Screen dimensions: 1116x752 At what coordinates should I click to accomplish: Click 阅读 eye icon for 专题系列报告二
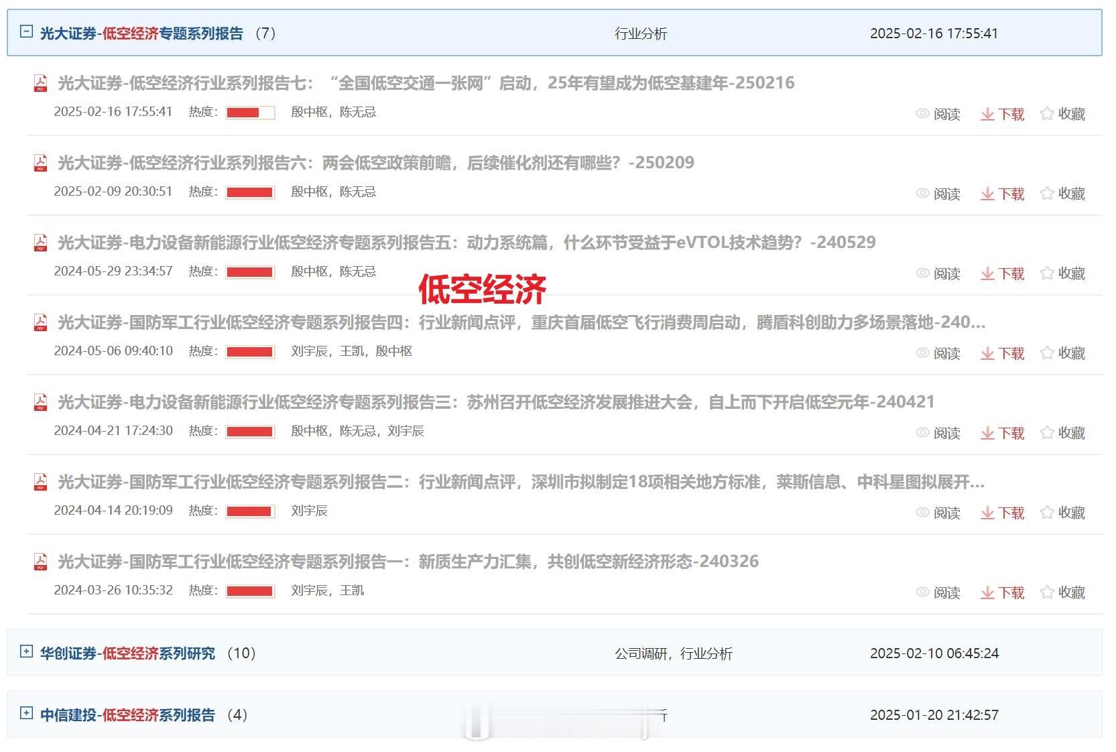[x=922, y=513]
